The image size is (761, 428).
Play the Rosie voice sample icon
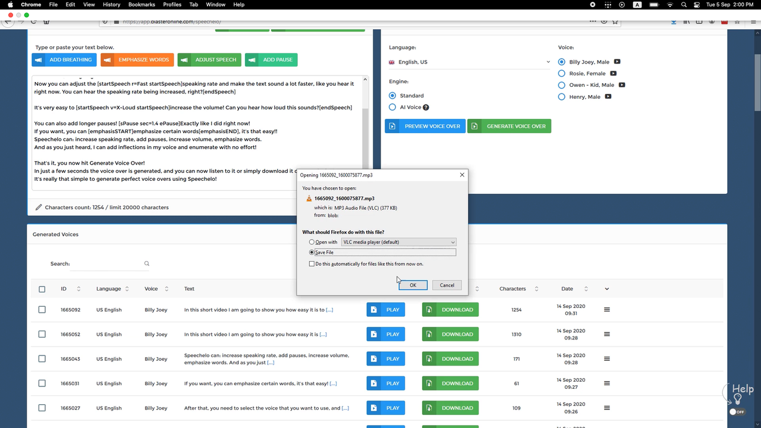[x=614, y=74]
